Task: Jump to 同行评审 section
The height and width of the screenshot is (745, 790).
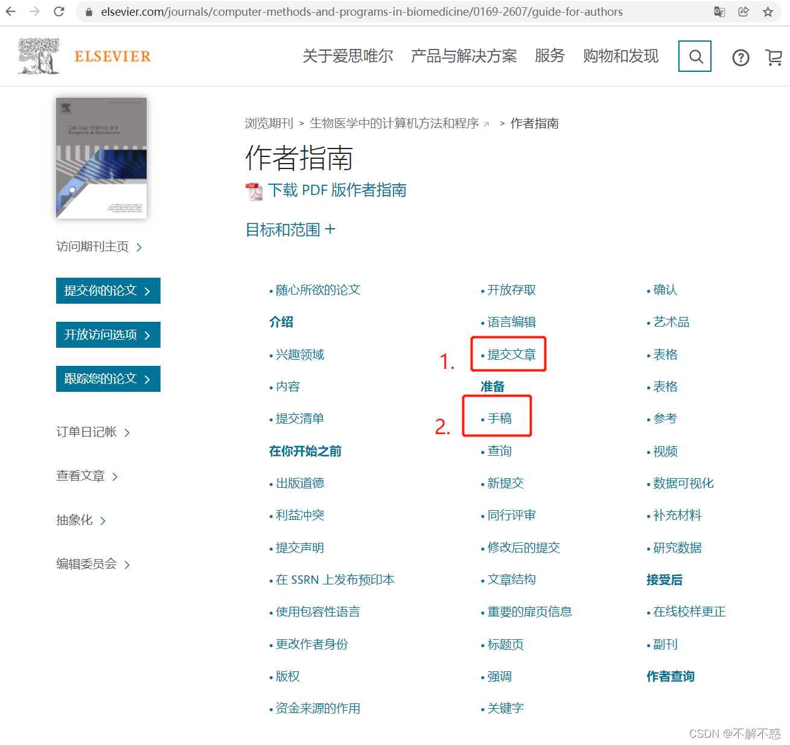Action: pyautogui.click(x=512, y=515)
